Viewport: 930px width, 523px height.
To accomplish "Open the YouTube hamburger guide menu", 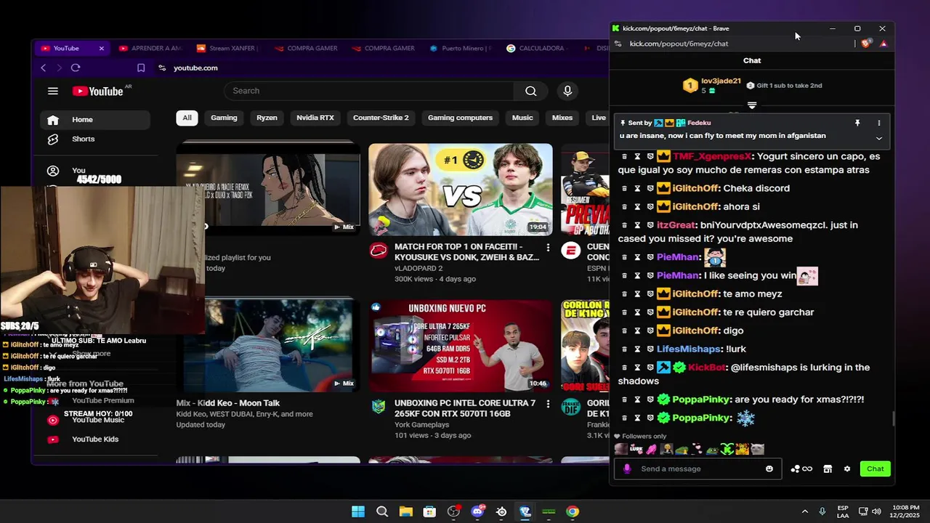I will [53, 91].
